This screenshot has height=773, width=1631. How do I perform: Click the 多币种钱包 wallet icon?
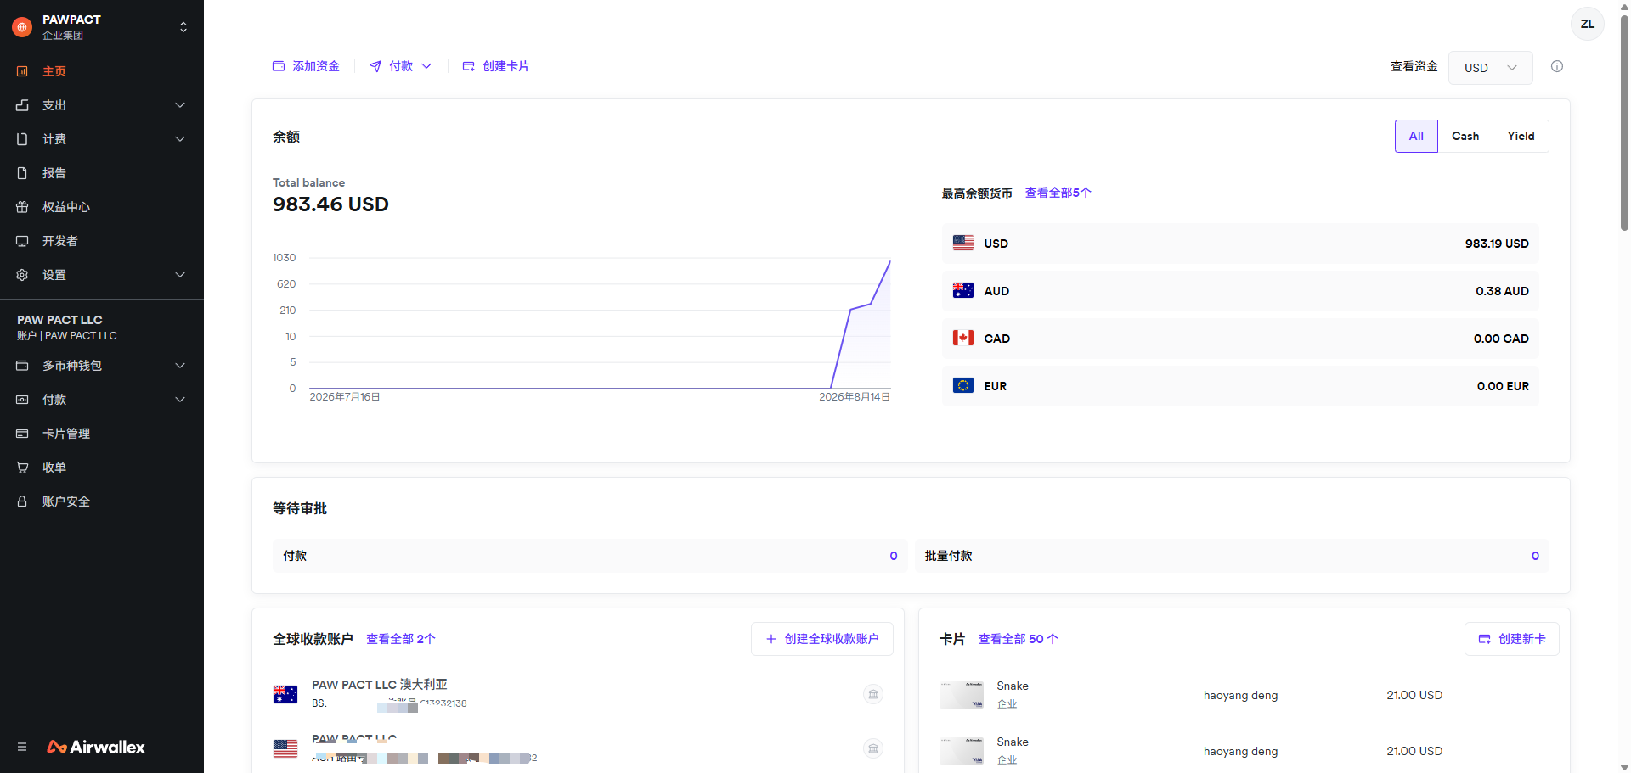click(22, 366)
